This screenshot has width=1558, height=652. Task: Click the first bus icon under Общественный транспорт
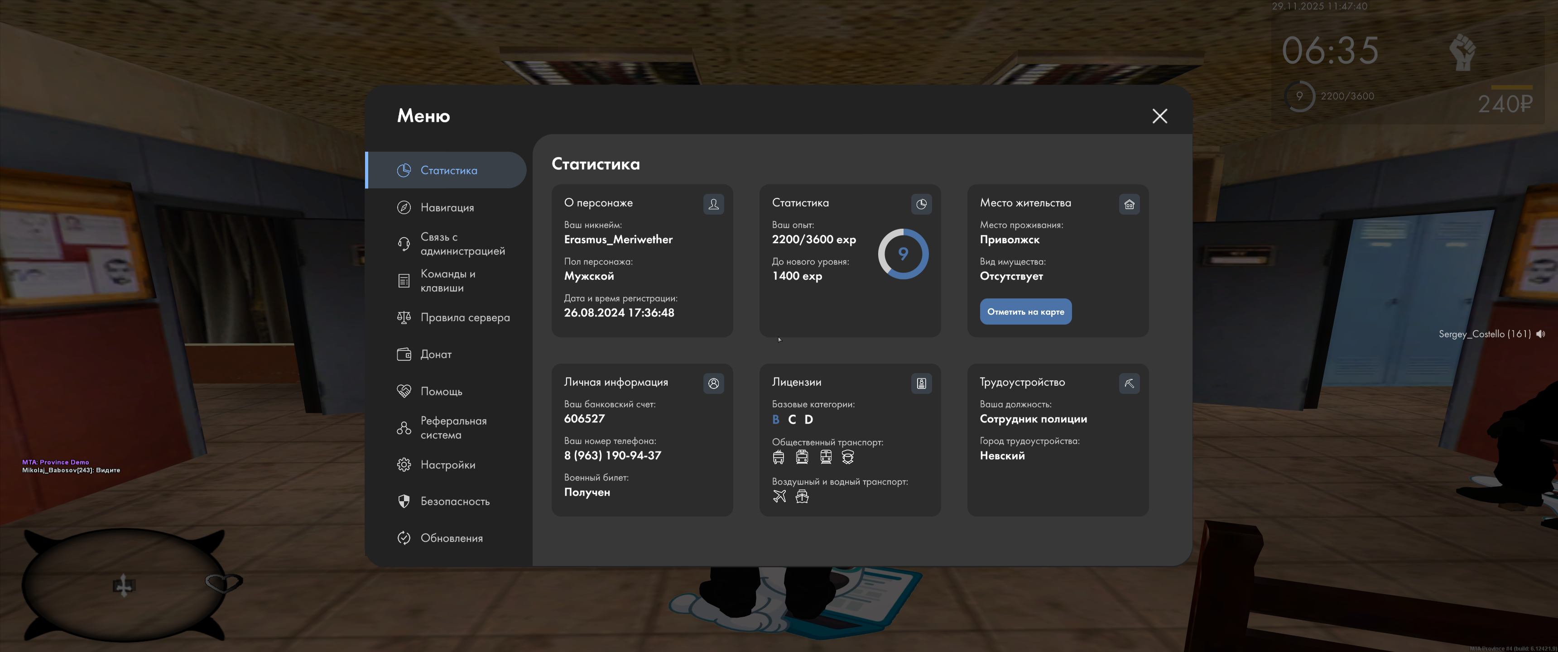click(x=779, y=457)
